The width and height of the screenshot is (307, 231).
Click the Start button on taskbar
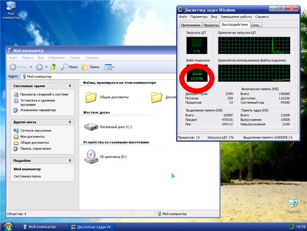pos(8,227)
